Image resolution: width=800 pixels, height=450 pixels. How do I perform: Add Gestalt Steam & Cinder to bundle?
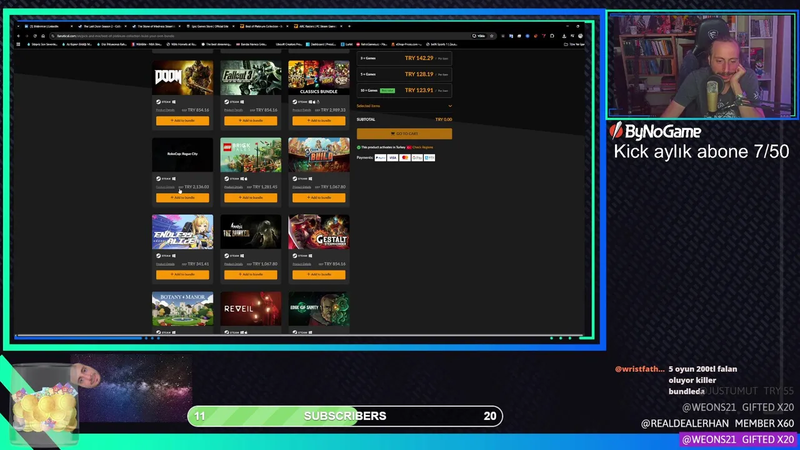coord(319,274)
